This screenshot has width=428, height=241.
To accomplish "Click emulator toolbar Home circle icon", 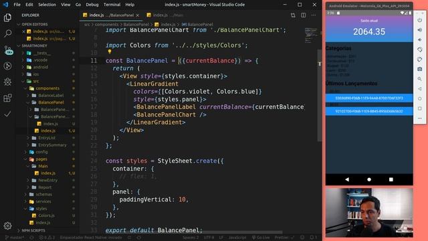I will [x=420, y=98].
